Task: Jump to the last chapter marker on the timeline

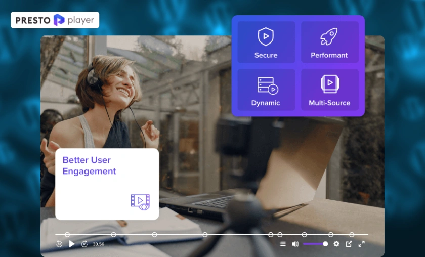Action: click(352, 235)
